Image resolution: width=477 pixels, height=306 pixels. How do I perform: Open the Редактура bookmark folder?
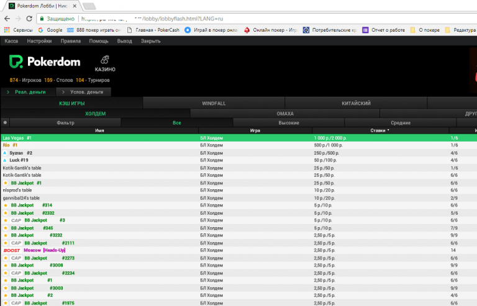click(461, 30)
